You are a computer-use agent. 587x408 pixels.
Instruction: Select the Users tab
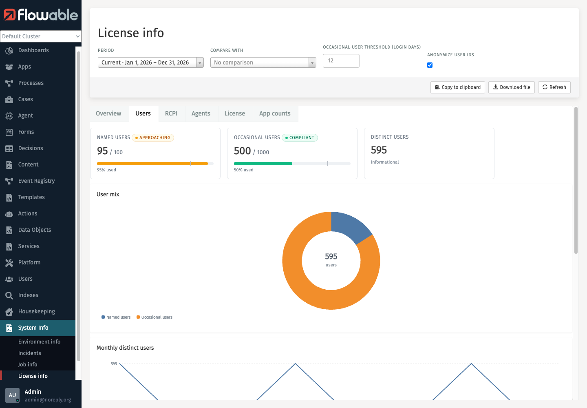tap(143, 113)
